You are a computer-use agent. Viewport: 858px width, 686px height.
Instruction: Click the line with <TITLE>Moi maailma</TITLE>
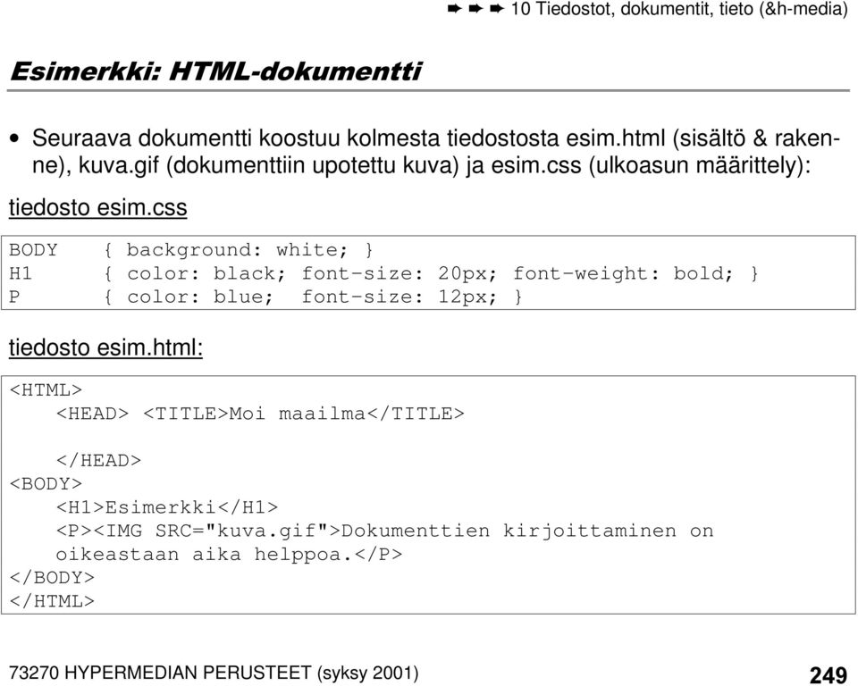coord(260,414)
